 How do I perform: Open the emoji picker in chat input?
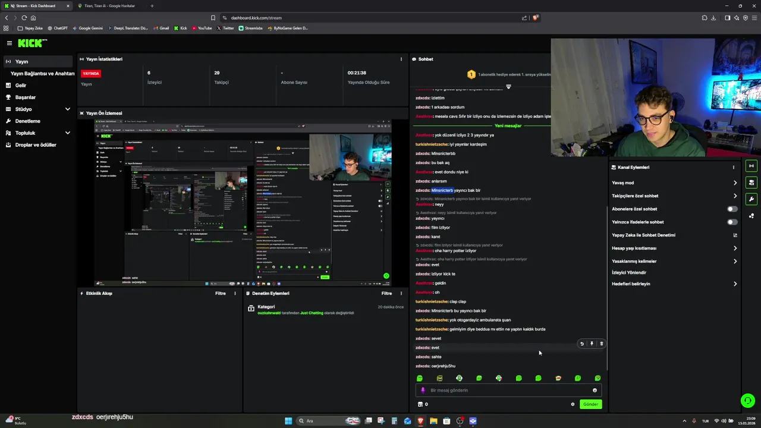(595, 391)
